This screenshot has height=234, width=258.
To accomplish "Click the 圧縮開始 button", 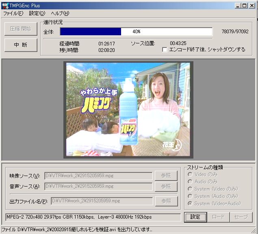I will (21, 29).
